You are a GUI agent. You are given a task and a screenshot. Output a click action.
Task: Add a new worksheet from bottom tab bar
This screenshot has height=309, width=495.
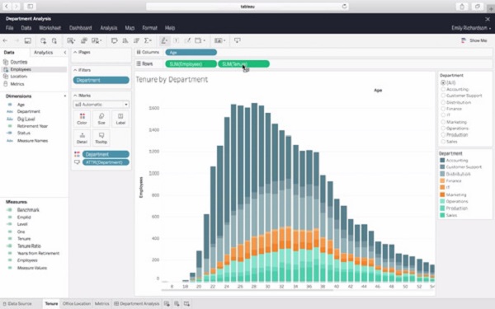(167, 303)
